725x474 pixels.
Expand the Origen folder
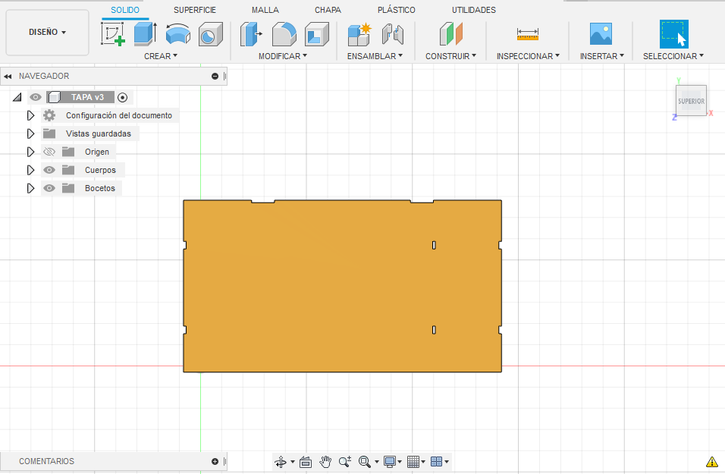pyautogui.click(x=30, y=152)
